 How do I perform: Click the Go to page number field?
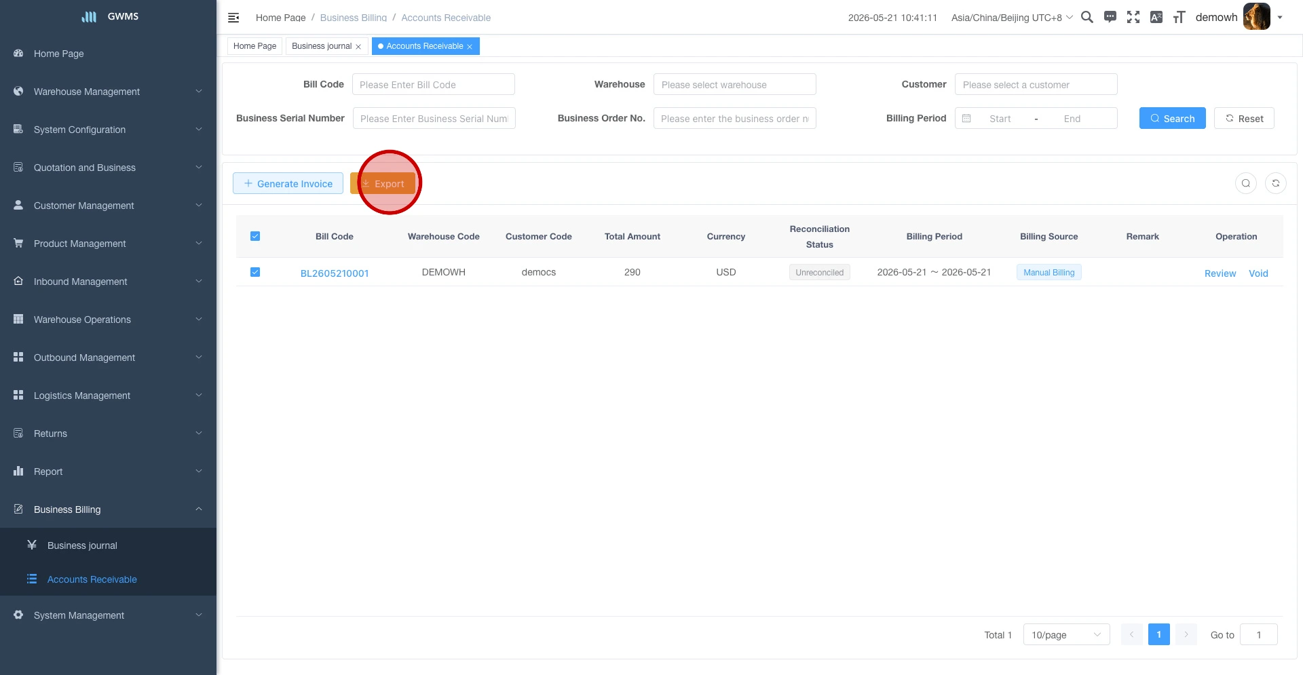click(1258, 635)
